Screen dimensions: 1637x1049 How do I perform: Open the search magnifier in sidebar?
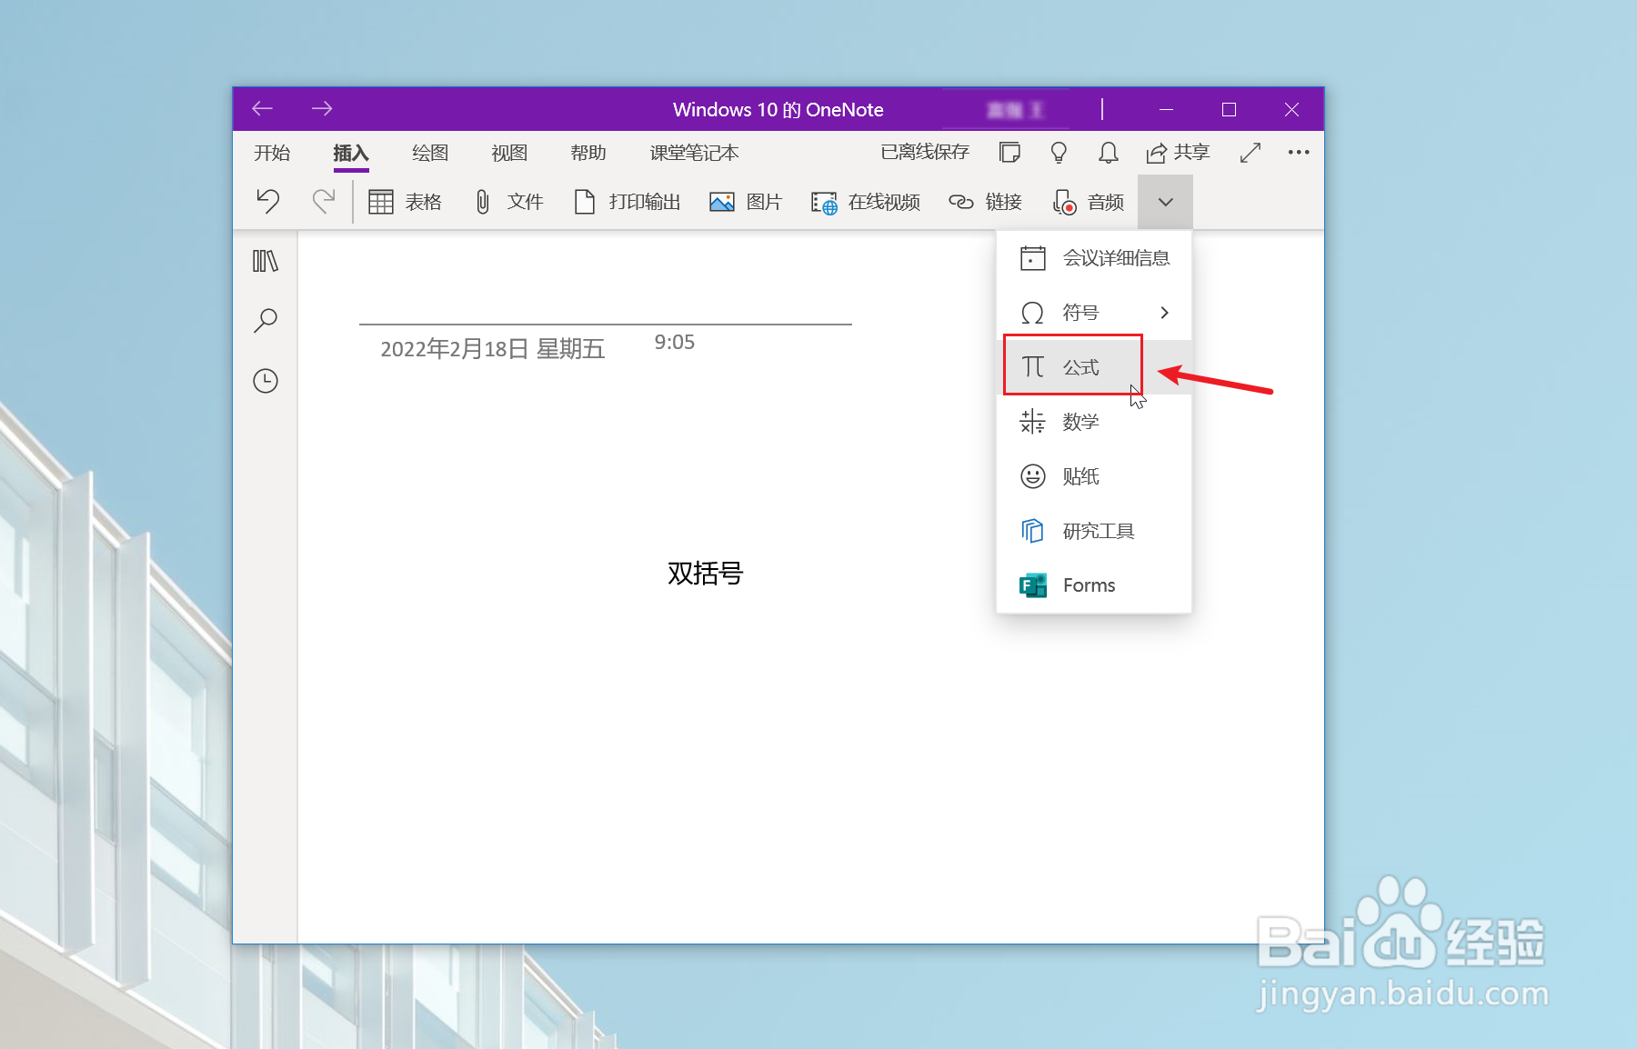(x=266, y=320)
